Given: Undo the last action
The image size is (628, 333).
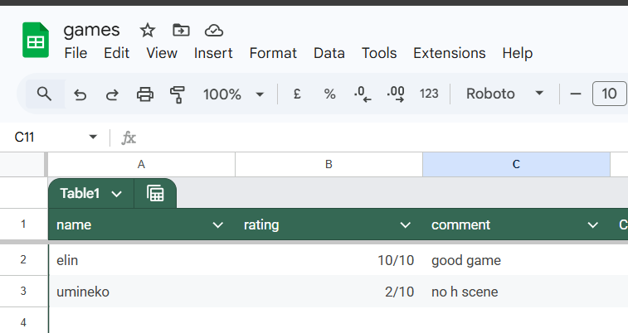Looking at the screenshot, I should [x=80, y=94].
